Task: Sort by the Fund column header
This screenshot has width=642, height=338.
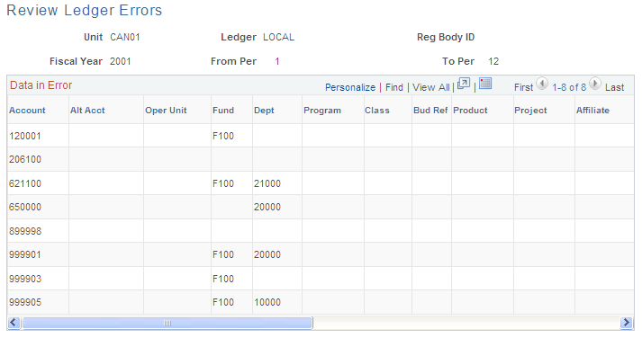Action: 223,111
